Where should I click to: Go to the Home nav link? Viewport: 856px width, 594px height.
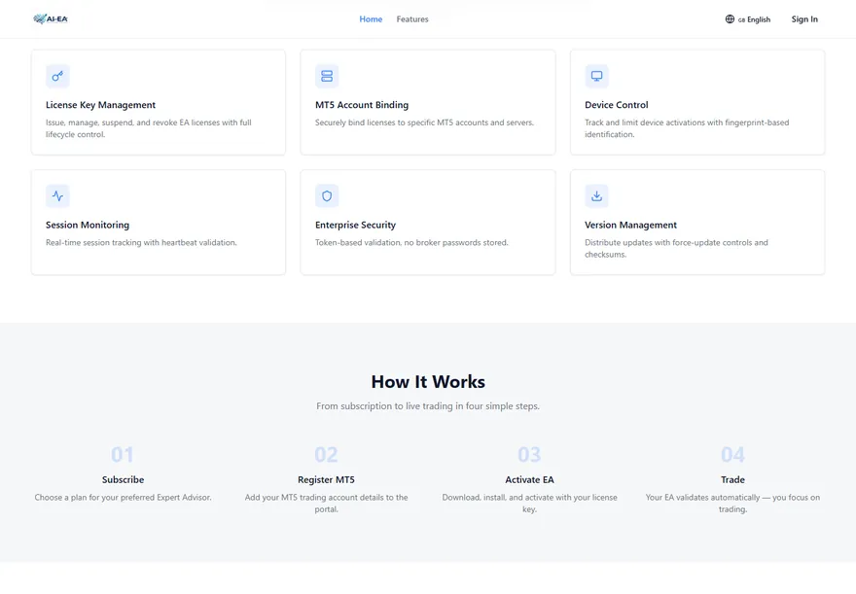pyautogui.click(x=371, y=19)
